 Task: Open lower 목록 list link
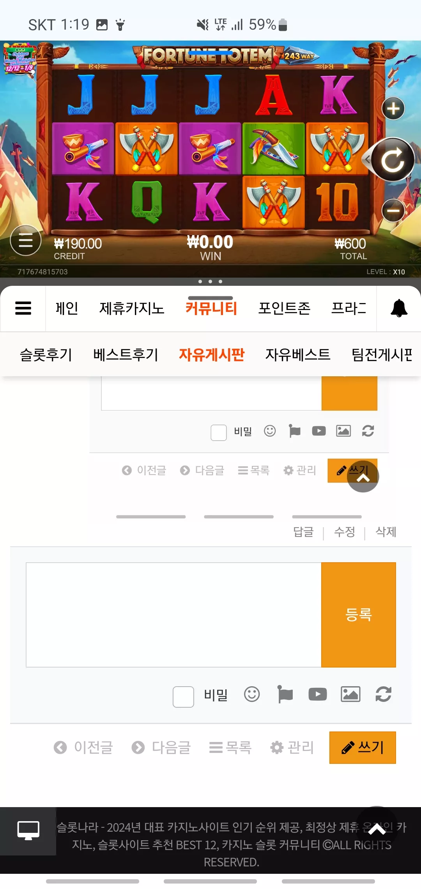point(230,747)
